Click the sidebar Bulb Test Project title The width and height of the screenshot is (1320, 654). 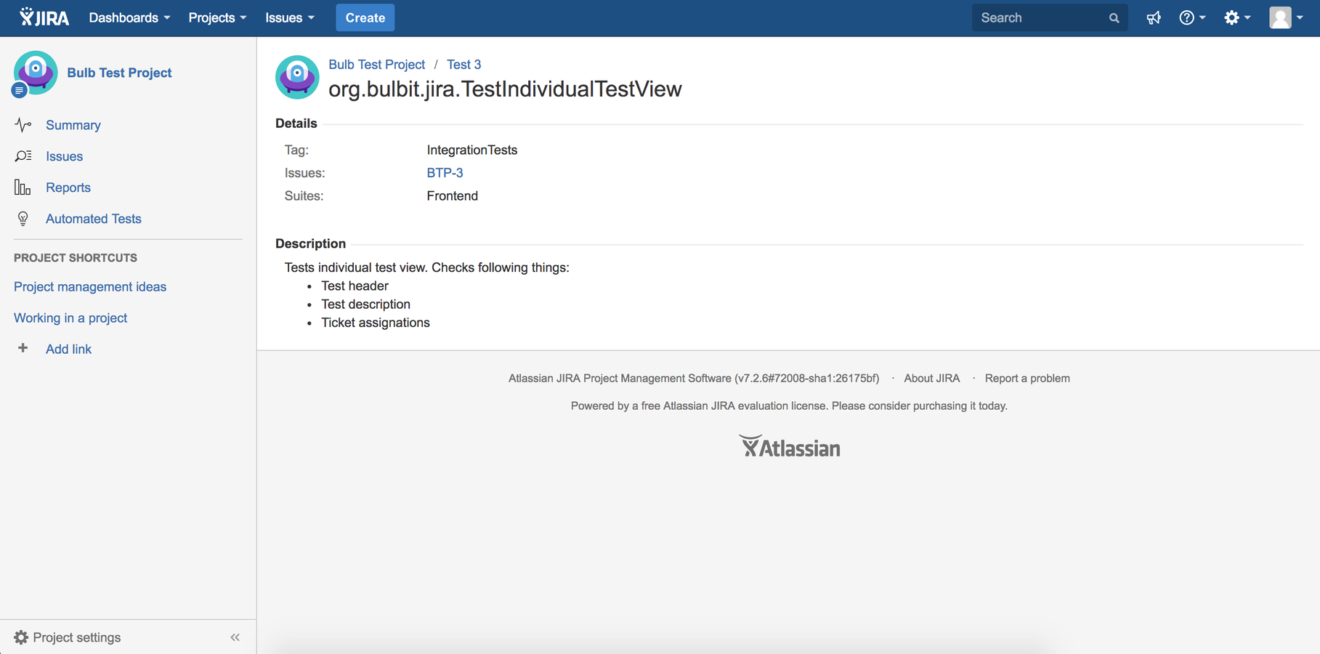119,73
